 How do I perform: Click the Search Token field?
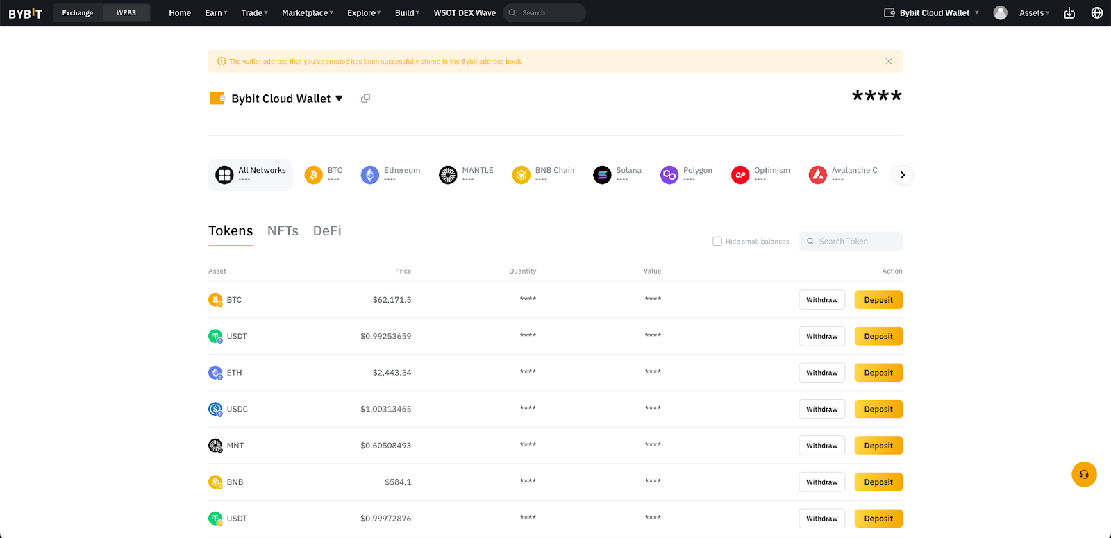coord(851,242)
